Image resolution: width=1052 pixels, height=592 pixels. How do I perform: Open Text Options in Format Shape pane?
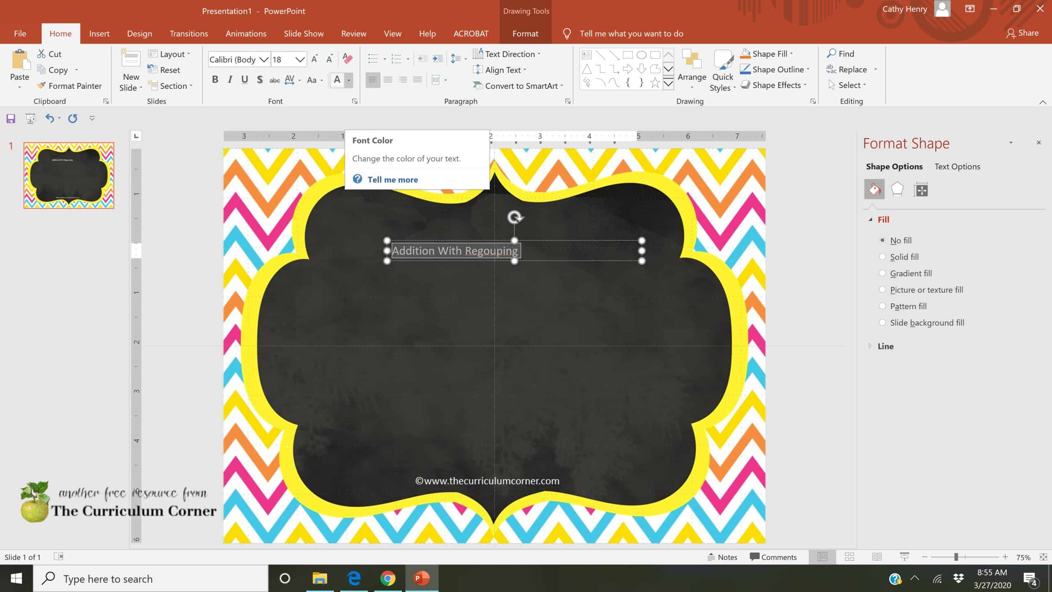tap(957, 166)
